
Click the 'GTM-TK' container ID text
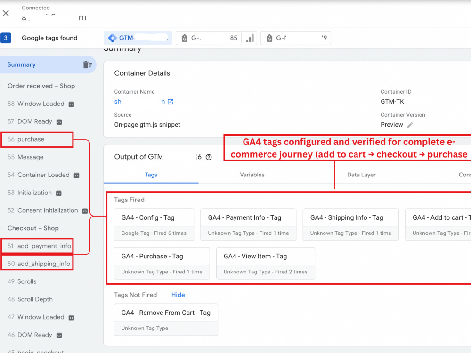(392, 102)
